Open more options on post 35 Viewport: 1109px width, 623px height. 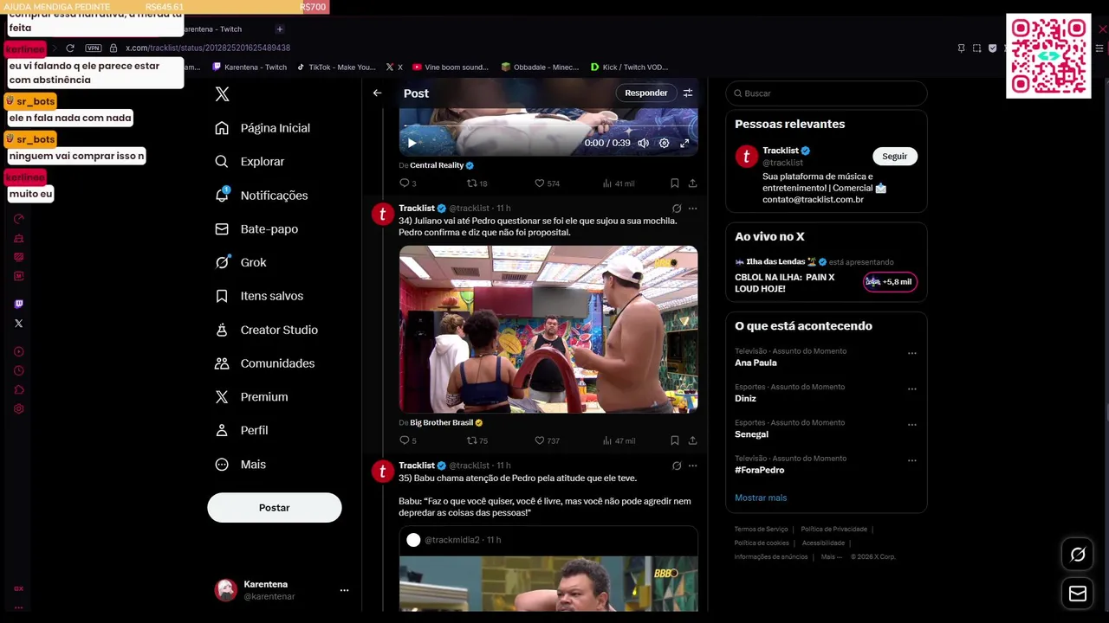692,466
